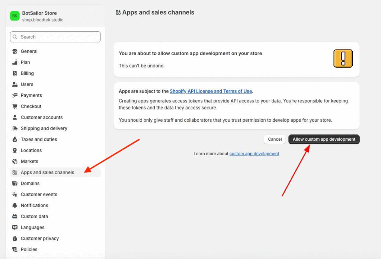Go to Markets settings
The height and width of the screenshot is (259, 381).
point(55,162)
